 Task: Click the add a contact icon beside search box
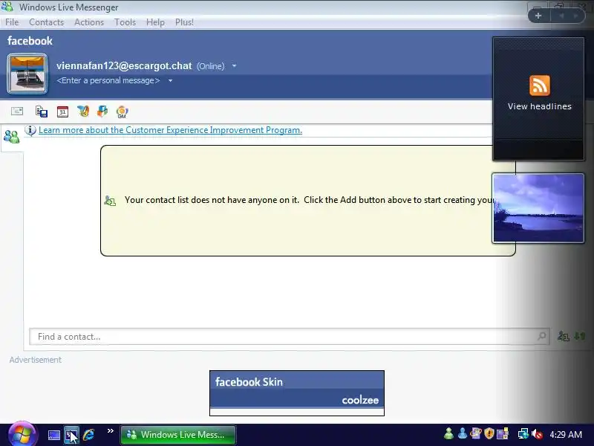pyautogui.click(x=564, y=336)
